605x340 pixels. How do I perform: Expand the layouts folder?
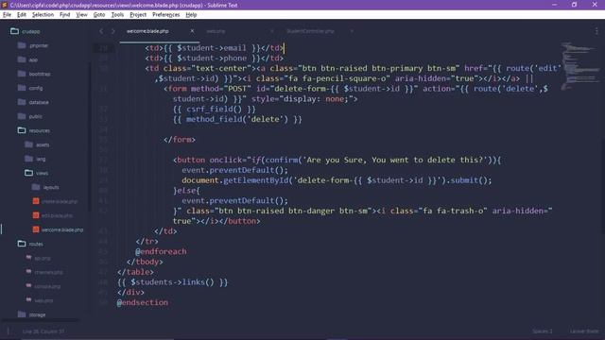51,187
